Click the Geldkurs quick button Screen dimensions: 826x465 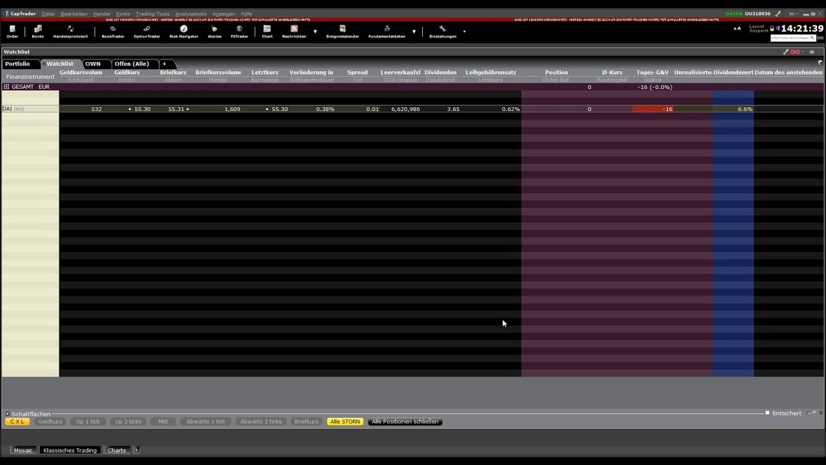pyautogui.click(x=50, y=422)
